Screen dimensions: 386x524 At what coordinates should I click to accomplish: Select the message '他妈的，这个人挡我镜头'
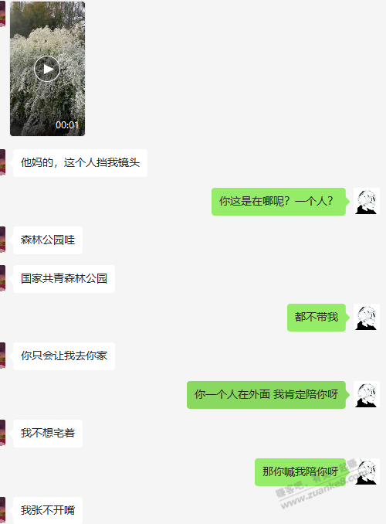click(x=80, y=163)
